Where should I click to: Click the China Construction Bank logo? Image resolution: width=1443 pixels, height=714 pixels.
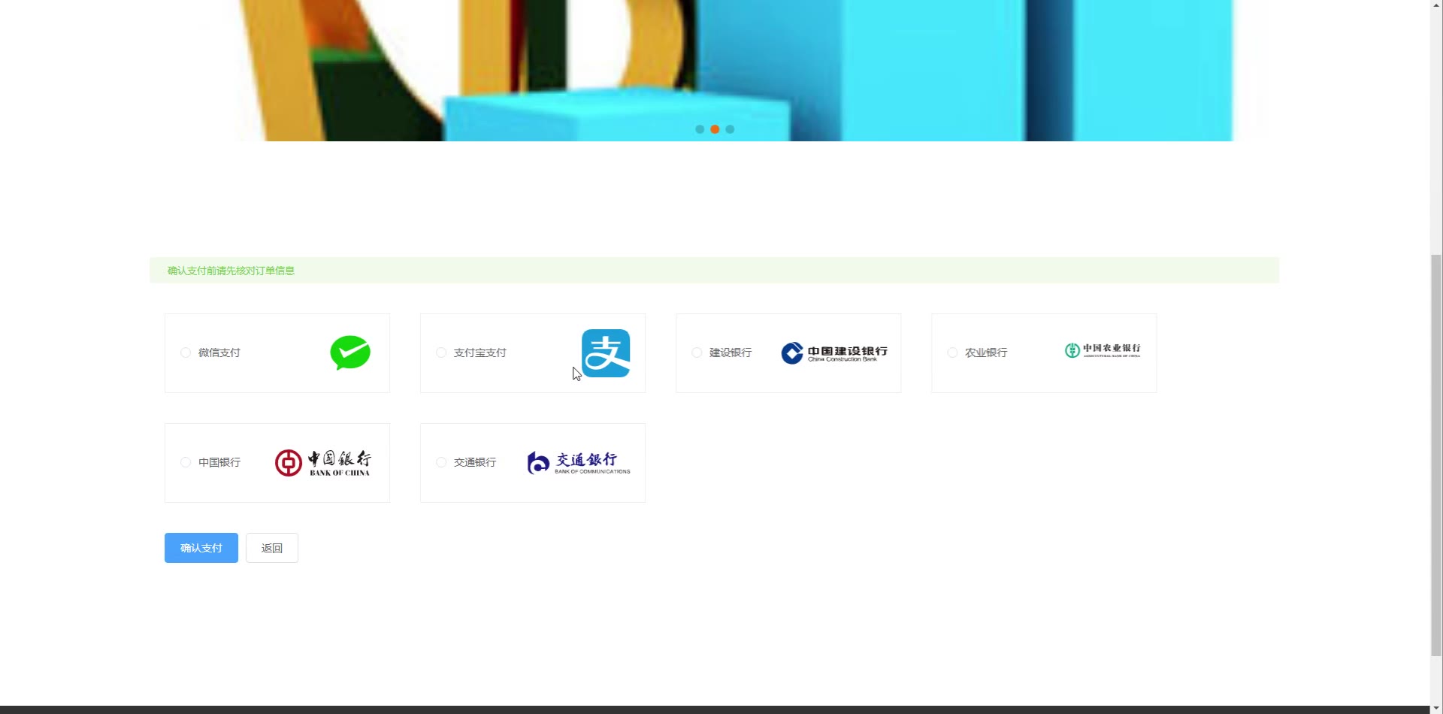[x=834, y=353]
